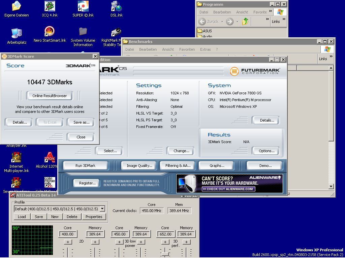Click the Windows flag logo in Programm window
The height and width of the screenshot is (258, 345).
[280, 12]
